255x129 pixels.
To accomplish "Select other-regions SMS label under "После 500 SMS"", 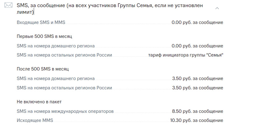I will tap(64, 88).
